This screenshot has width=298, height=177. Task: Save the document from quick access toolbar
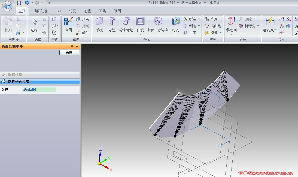19,2
